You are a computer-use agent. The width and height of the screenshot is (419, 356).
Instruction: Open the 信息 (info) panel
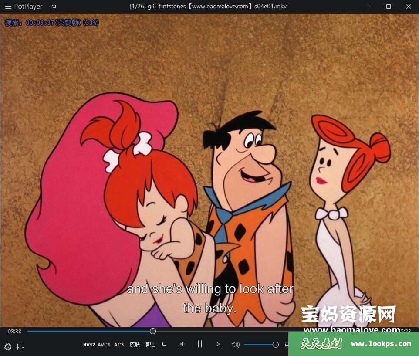[x=149, y=344]
